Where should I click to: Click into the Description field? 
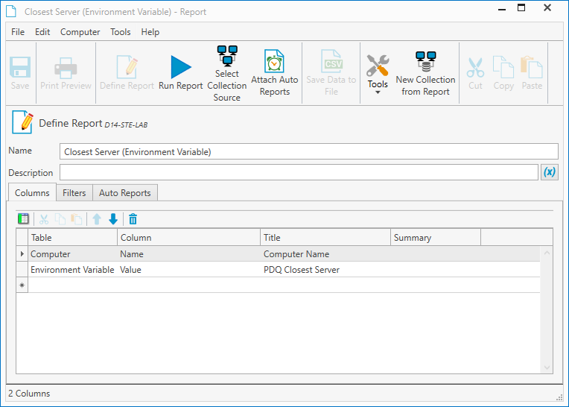299,172
